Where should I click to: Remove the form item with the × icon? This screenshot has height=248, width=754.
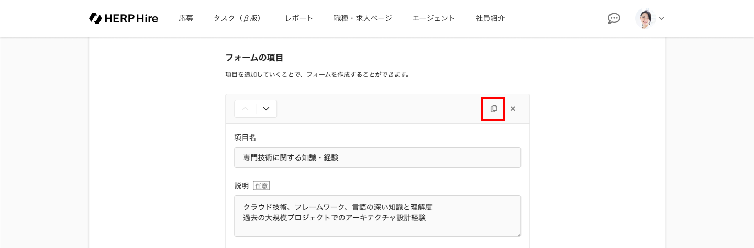click(x=513, y=109)
